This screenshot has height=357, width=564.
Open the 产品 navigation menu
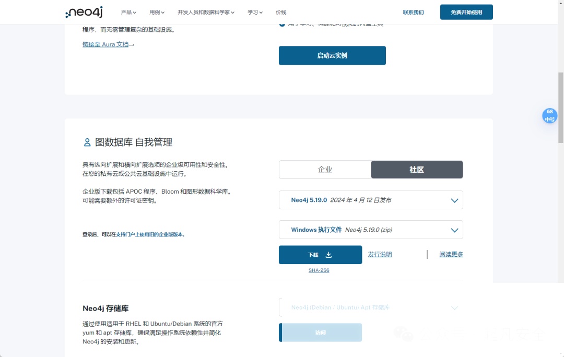(x=128, y=12)
